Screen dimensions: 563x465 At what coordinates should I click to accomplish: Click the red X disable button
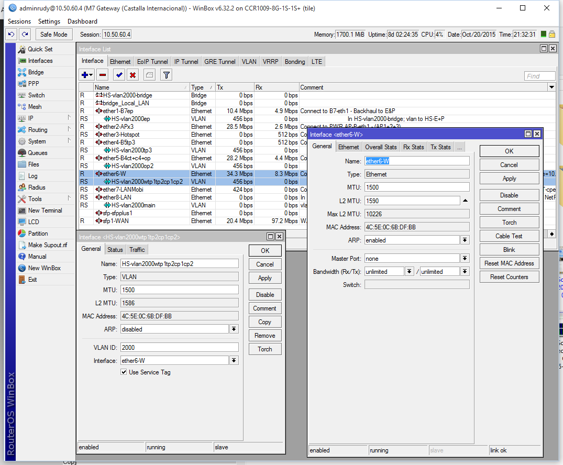[133, 75]
